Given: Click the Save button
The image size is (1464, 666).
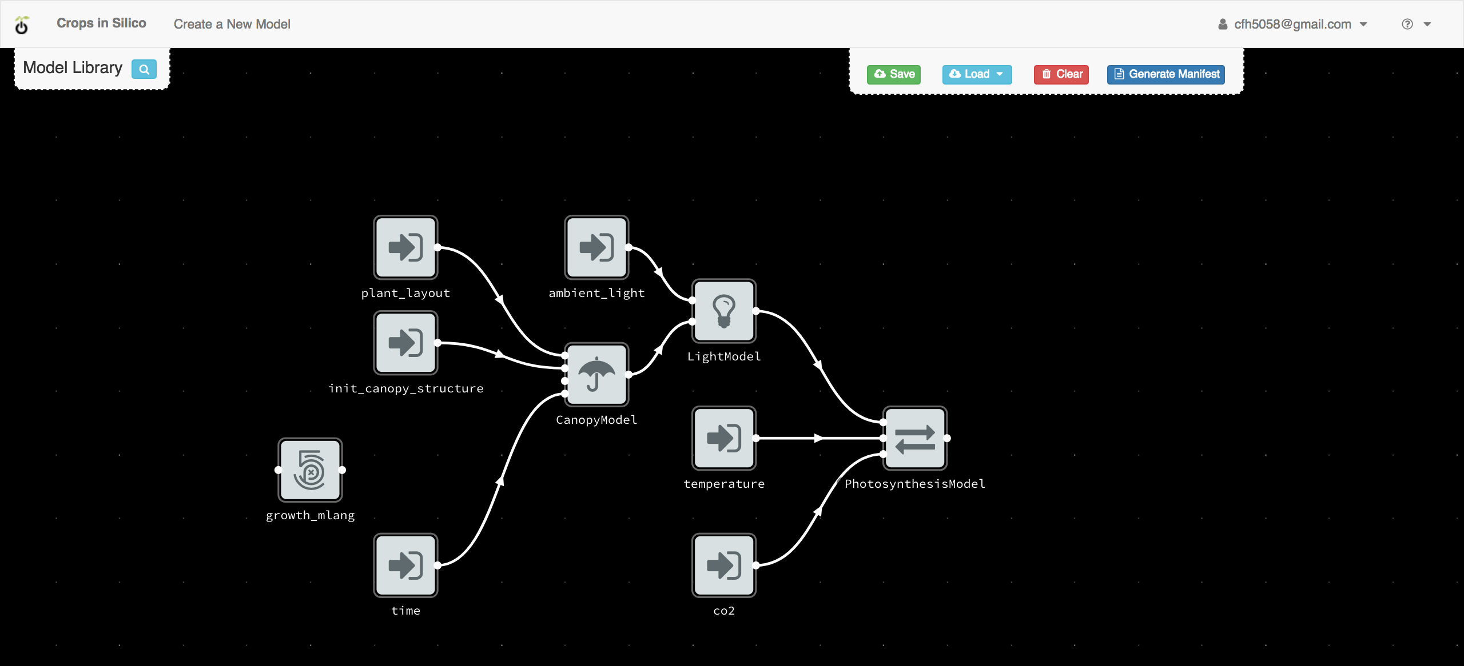Looking at the screenshot, I should coord(892,74).
